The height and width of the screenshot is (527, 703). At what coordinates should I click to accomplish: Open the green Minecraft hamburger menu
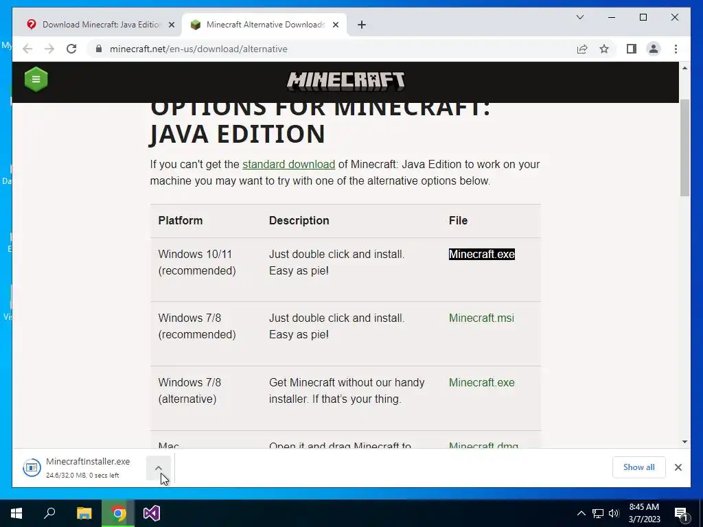coord(36,80)
